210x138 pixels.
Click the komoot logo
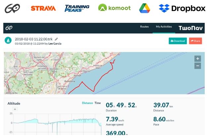pyautogui.click(x=114, y=8)
